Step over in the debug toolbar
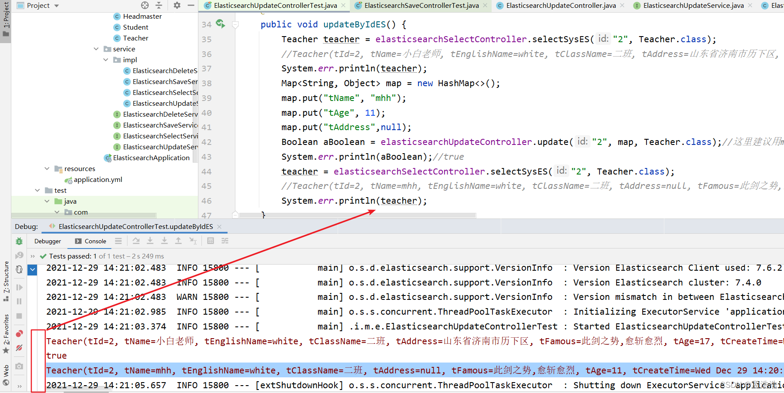The image size is (784, 393). click(150, 241)
